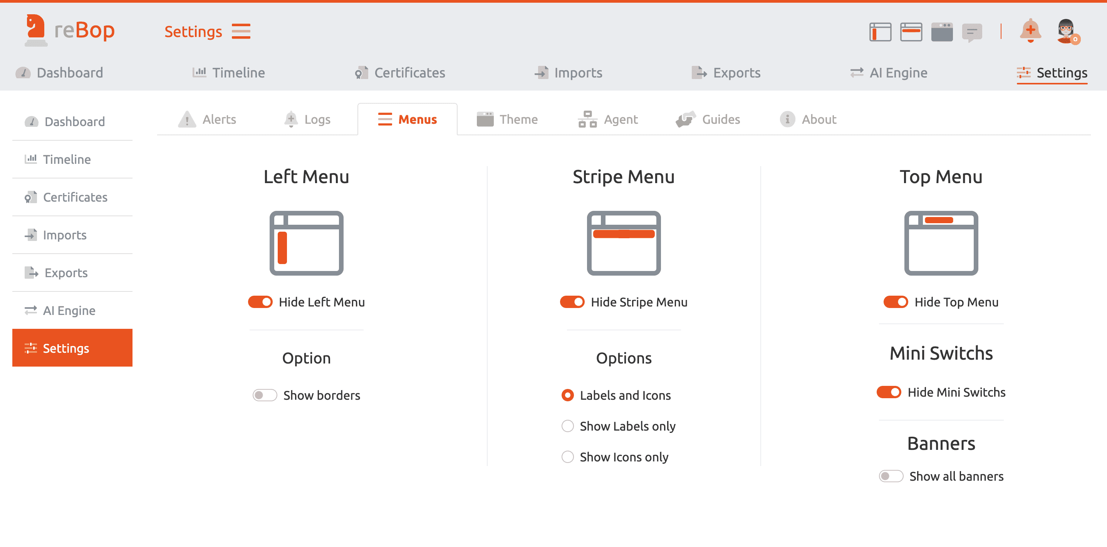
Task: Open the chat bubble icon in header
Action: (972, 32)
